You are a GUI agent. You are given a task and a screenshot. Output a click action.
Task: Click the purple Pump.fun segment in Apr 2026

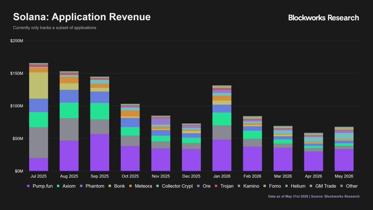point(314,161)
